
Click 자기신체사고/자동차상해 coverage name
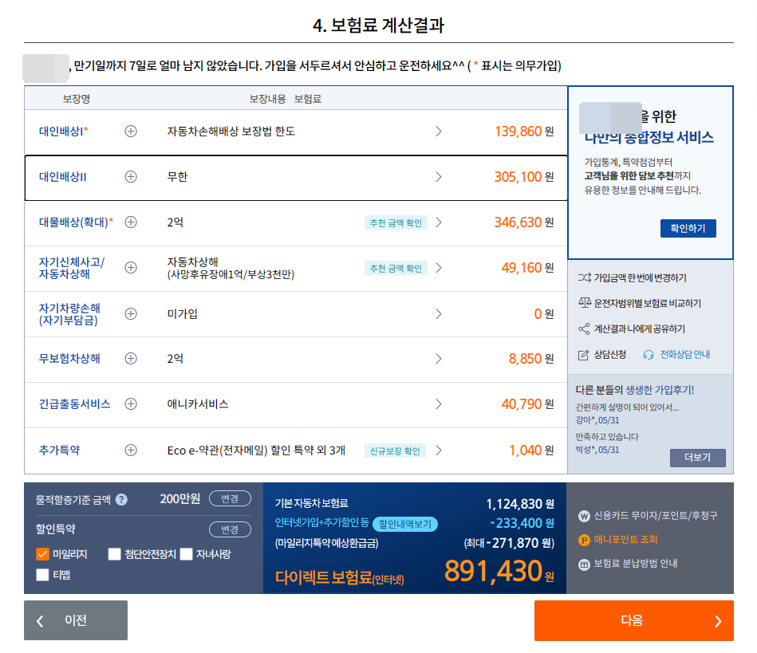point(72,268)
